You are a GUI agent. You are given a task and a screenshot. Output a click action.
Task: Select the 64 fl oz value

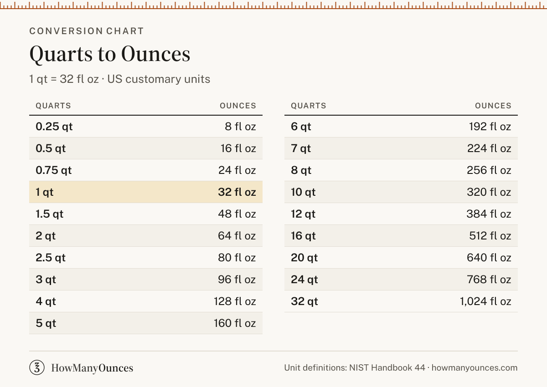tap(237, 236)
